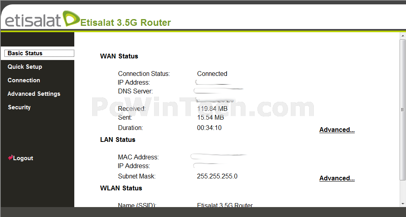
Task: Open the WAN Status Advanced link
Action: tap(337, 130)
